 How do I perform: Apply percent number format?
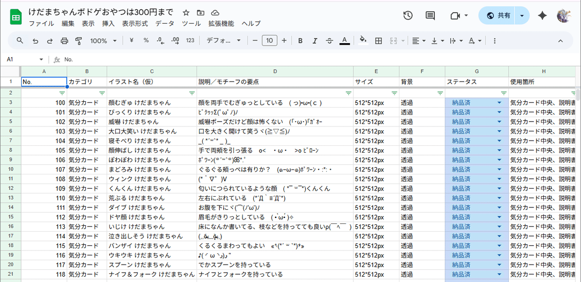[x=146, y=41]
